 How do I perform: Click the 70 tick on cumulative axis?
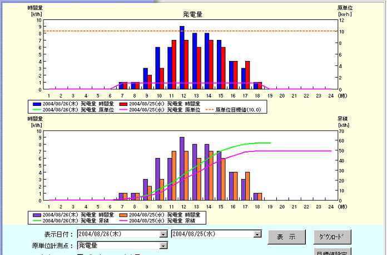pos(341,131)
